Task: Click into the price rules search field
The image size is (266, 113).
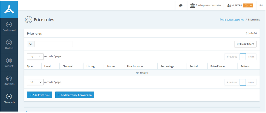Action: click(54, 44)
